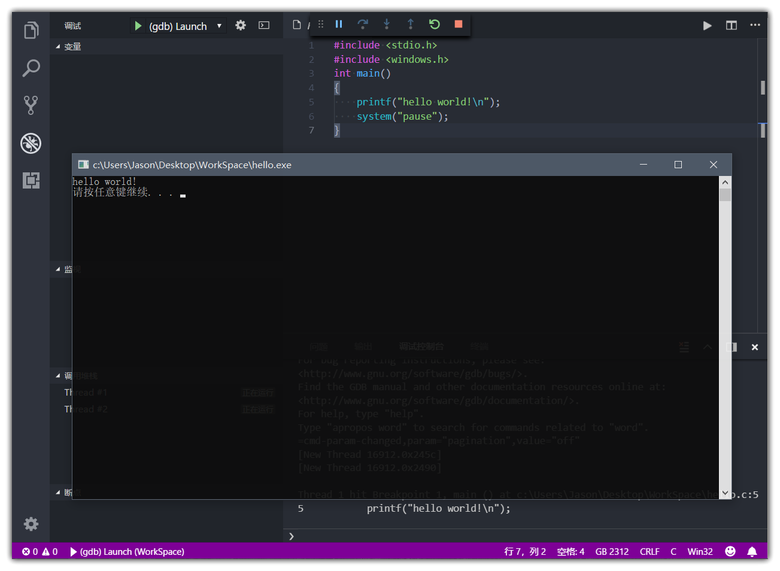Screen dimensions: 780x571
Task: Click the Split Editor icon top right
Action: tap(731, 25)
